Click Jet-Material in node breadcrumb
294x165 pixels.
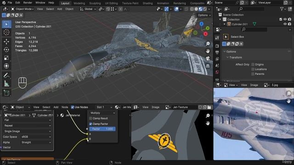tap(70, 115)
